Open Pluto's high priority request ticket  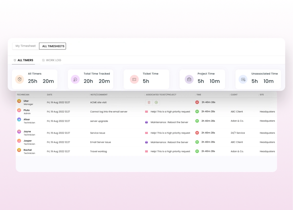[x=170, y=112]
